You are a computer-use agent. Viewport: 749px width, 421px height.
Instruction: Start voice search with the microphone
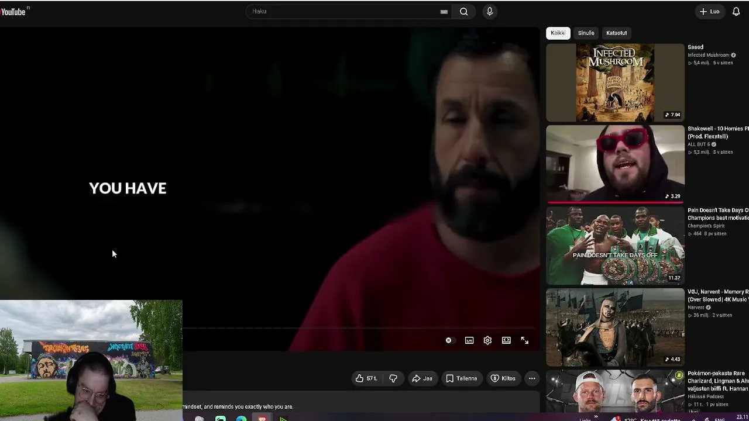(490, 11)
